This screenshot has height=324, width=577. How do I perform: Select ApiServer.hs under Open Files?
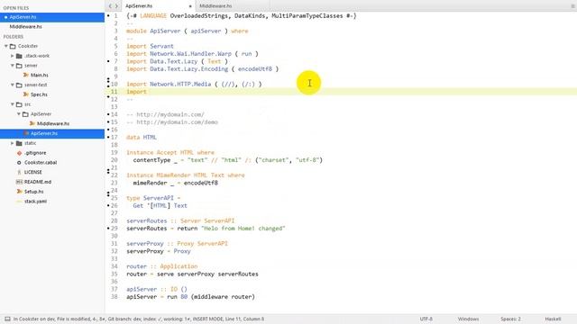pyautogui.click(x=52, y=17)
